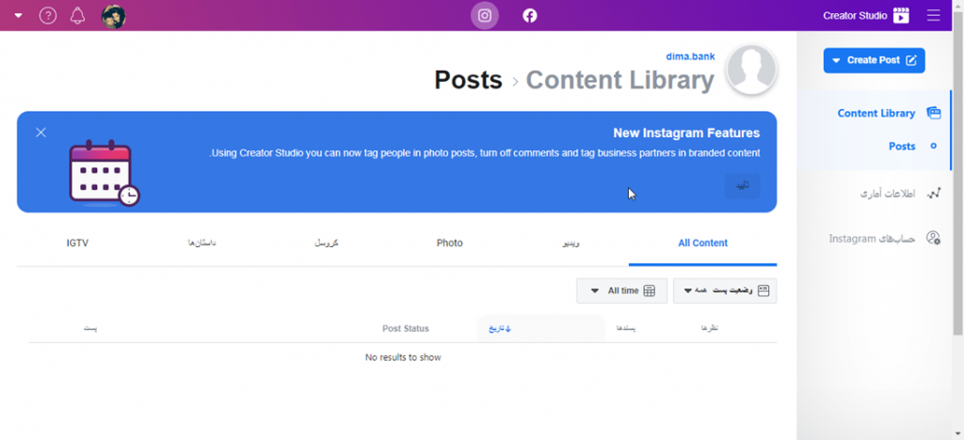Open اطلاعات آماری in the sidebar

(887, 194)
